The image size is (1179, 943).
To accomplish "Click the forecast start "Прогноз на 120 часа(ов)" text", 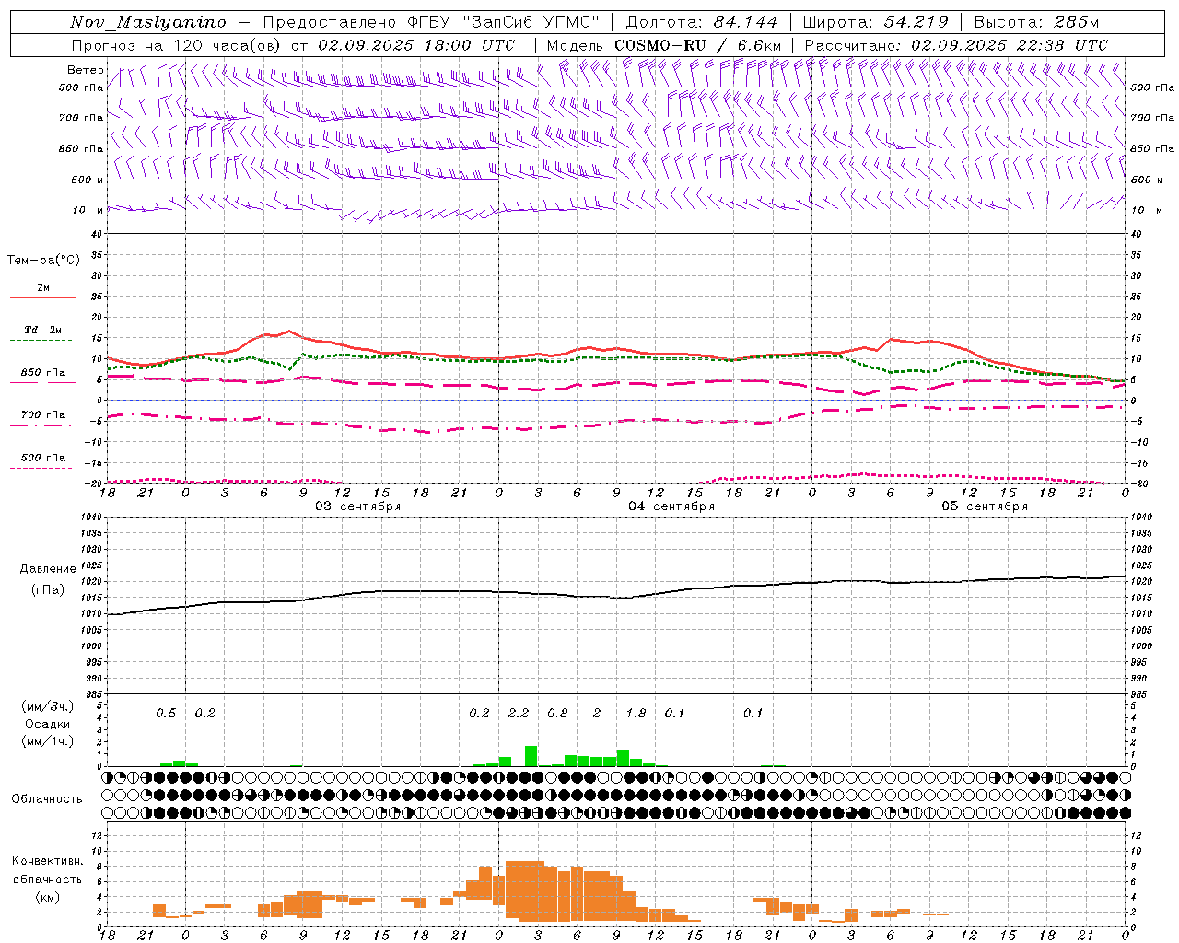I will pyautogui.click(x=177, y=45).
